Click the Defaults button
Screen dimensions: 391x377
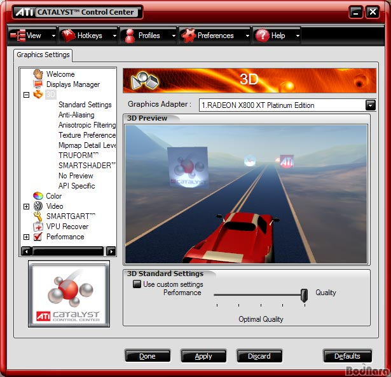coord(347,356)
